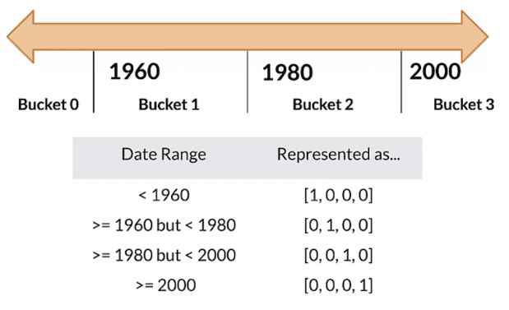Click the Represented as... column header

click(339, 155)
